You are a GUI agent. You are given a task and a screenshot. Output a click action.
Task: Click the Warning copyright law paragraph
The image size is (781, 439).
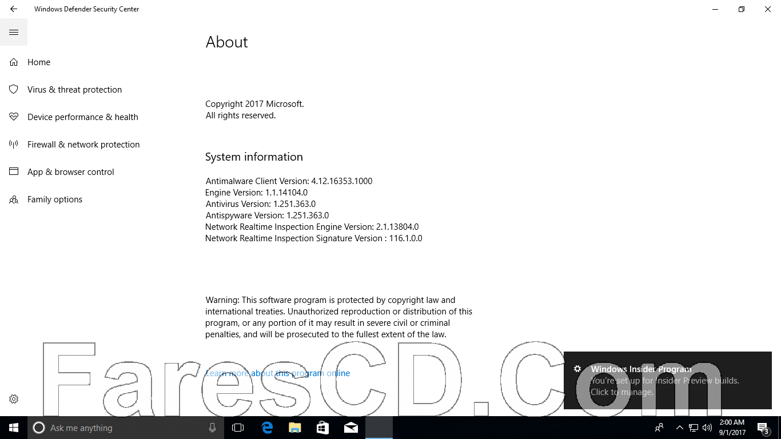(339, 317)
